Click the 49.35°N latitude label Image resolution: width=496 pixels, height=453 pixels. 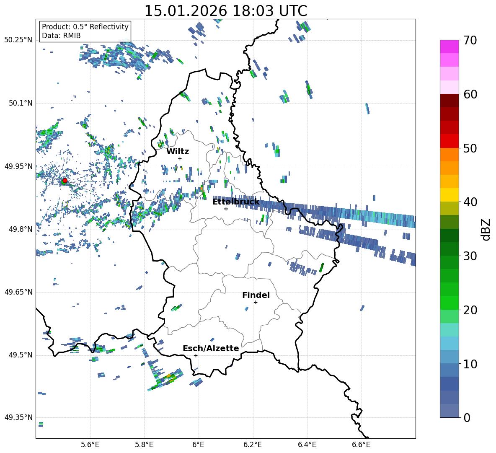(18, 417)
